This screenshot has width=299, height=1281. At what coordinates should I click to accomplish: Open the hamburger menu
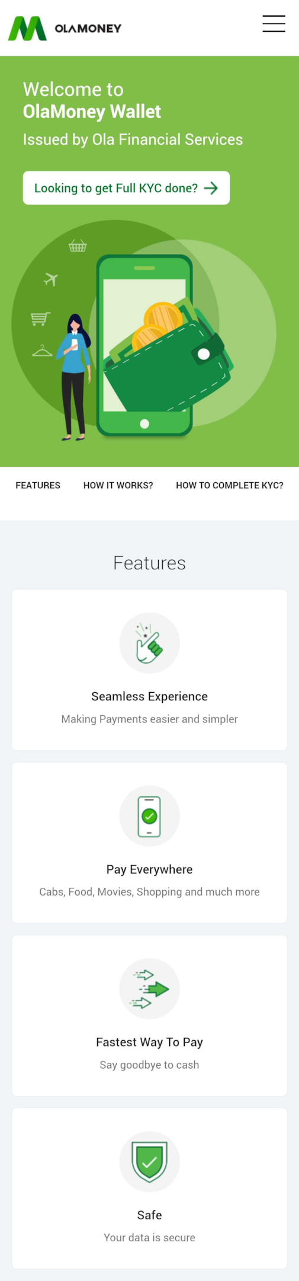point(274,24)
